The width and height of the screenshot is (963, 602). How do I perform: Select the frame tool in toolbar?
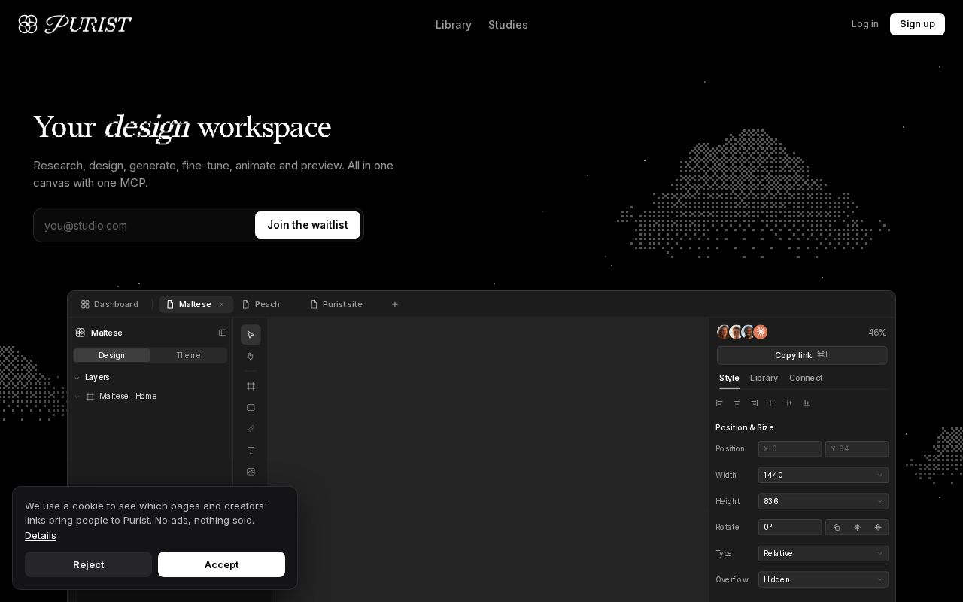(x=251, y=386)
